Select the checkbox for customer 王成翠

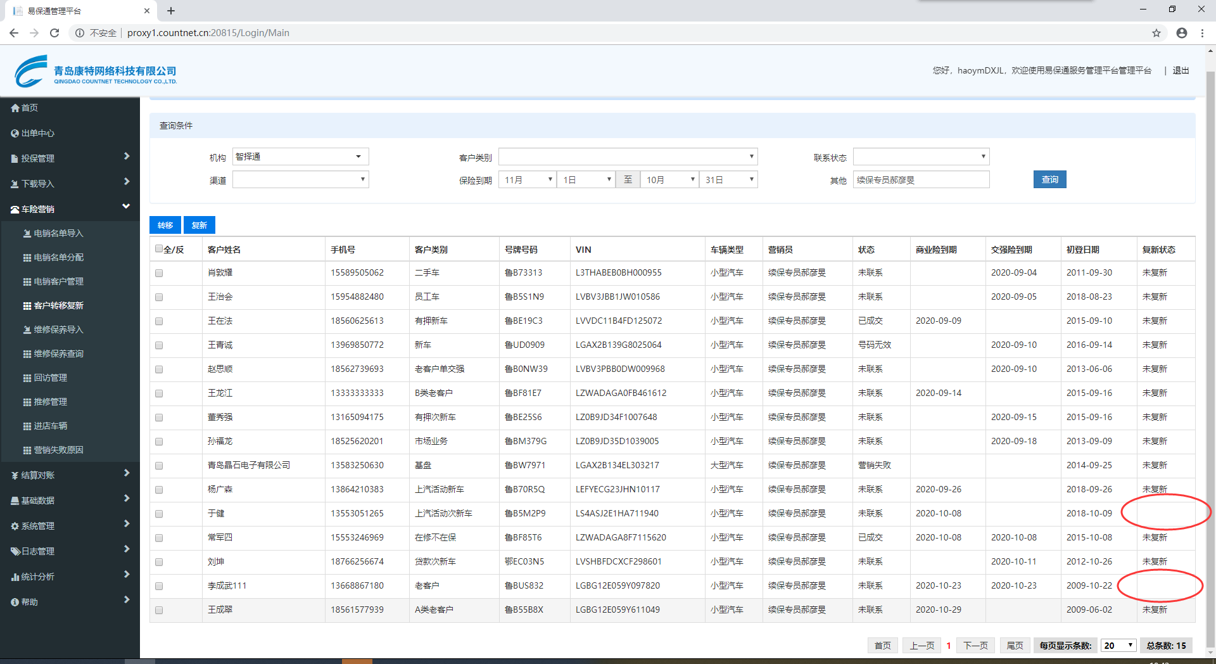tap(159, 610)
